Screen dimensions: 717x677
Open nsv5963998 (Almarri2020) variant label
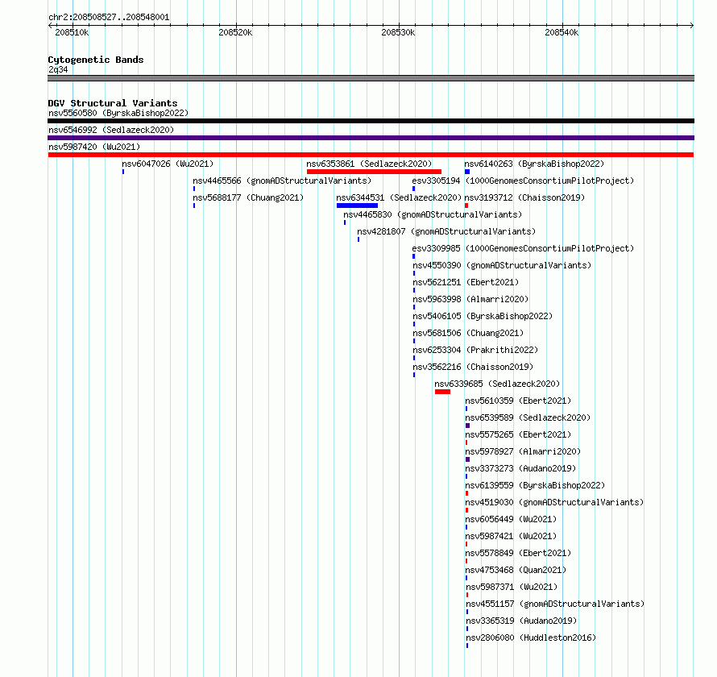point(470,299)
